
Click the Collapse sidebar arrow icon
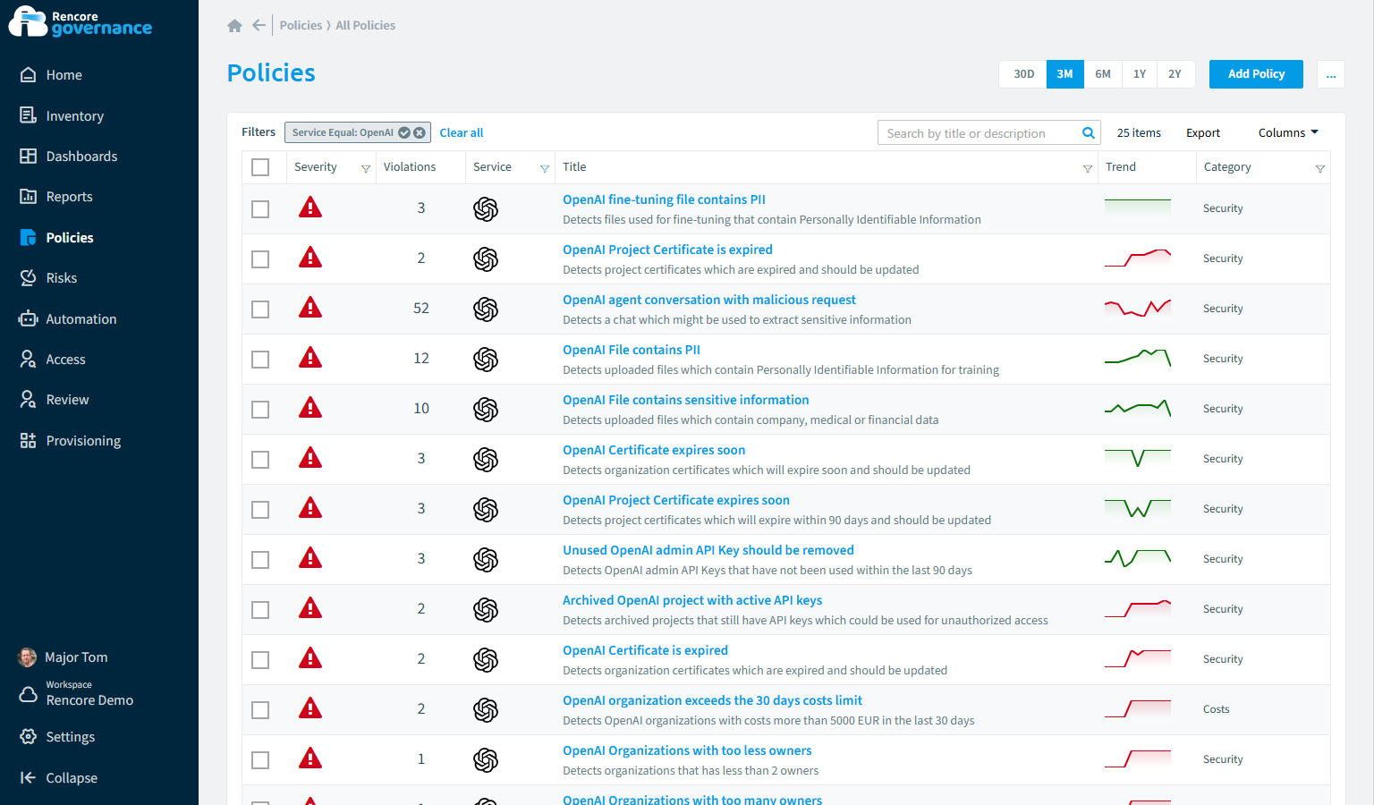pyautogui.click(x=29, y=777)
